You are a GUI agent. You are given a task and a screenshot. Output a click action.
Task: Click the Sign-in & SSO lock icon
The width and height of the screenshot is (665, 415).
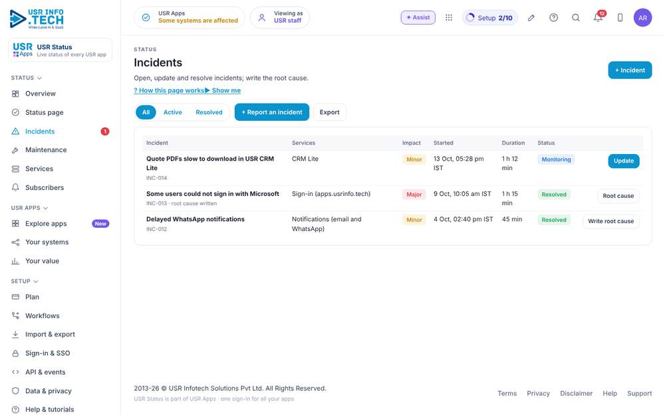[x=15, y=353]
